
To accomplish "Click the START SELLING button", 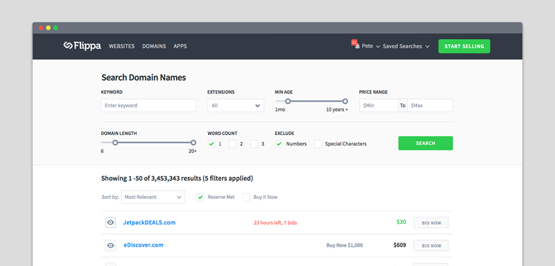I will [464, 46].
